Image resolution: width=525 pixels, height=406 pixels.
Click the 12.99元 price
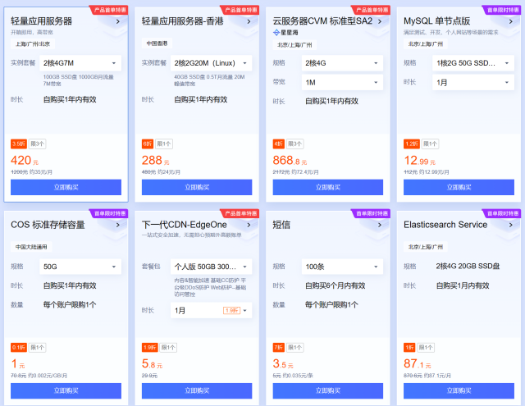(x=420, y=161)
